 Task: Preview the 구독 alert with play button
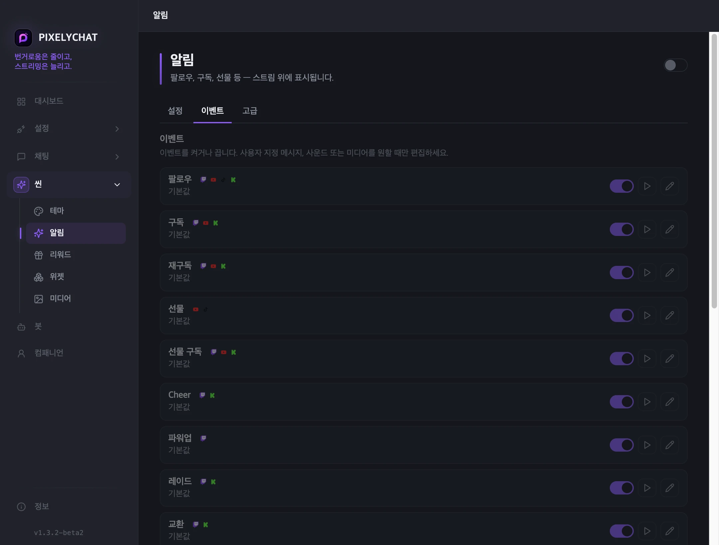click(647, 229)
